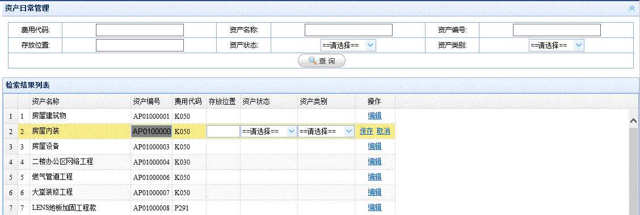The height and width of the screenshot is (215, 640).
Task: Click asset number AP01000004
Action: (151, 162)
